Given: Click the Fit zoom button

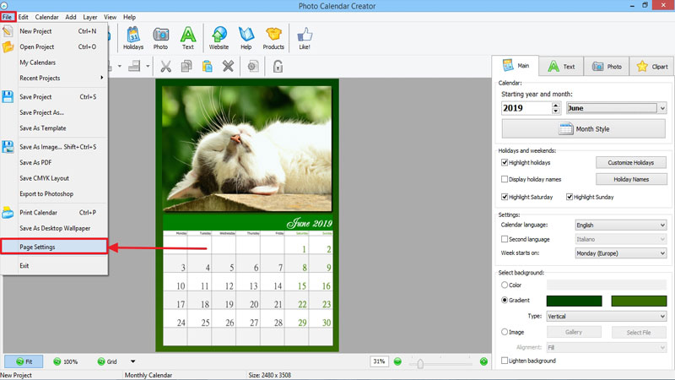Looking at the screenshot, I should pyautogui.click(x=24, y=361).
